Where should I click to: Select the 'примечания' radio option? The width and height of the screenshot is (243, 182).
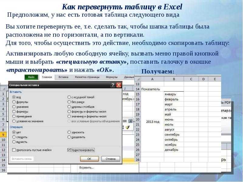(x=14, y=116)
